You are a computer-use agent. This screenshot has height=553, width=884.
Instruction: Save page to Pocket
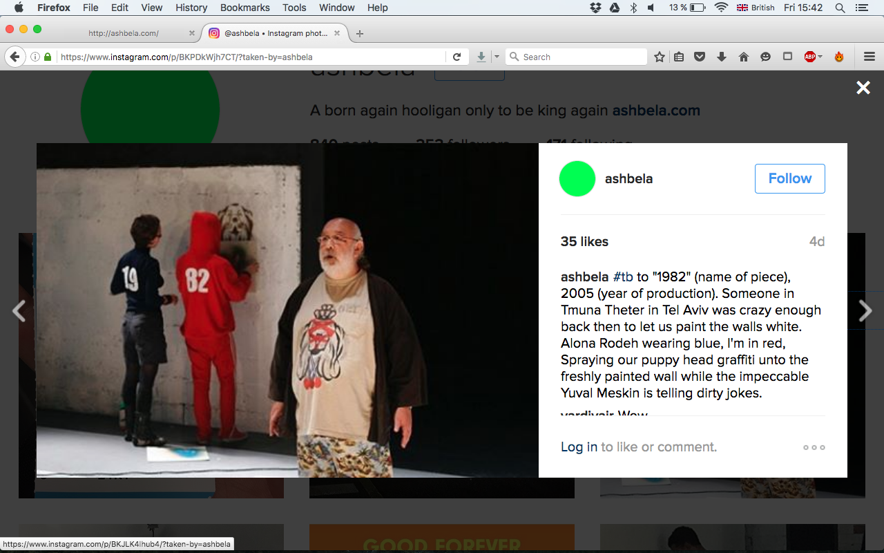coord(700,57)
